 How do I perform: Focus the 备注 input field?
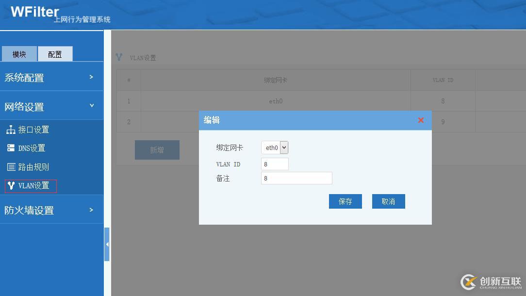(296, 178)
